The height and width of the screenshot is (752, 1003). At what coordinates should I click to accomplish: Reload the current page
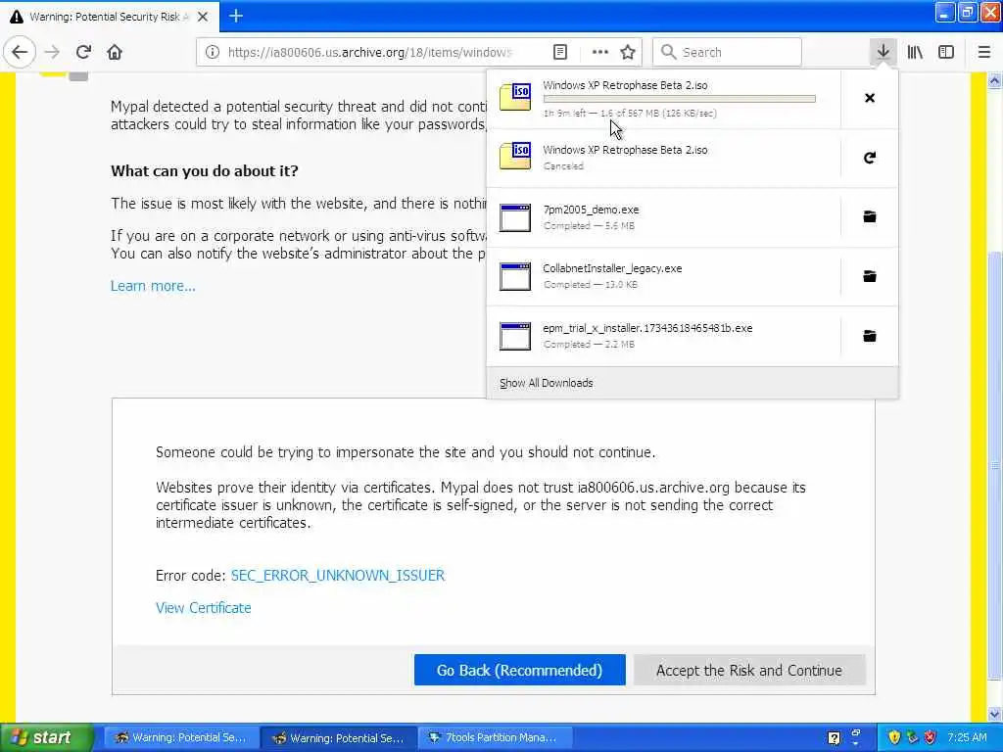tap(83, 52)
